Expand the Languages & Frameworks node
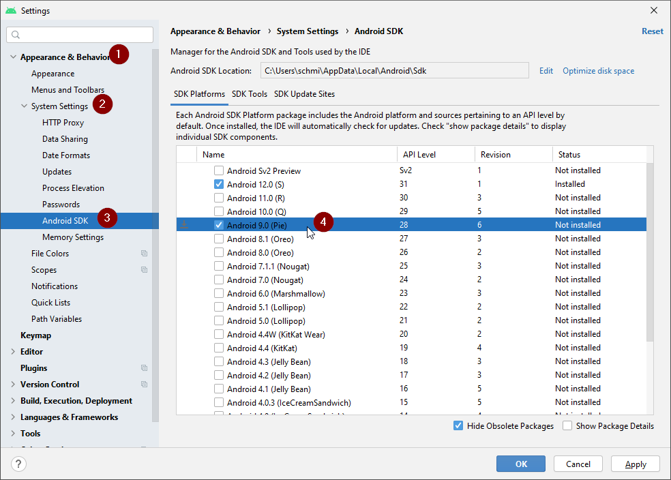671x480 pixels. click(x=13, y=417)
